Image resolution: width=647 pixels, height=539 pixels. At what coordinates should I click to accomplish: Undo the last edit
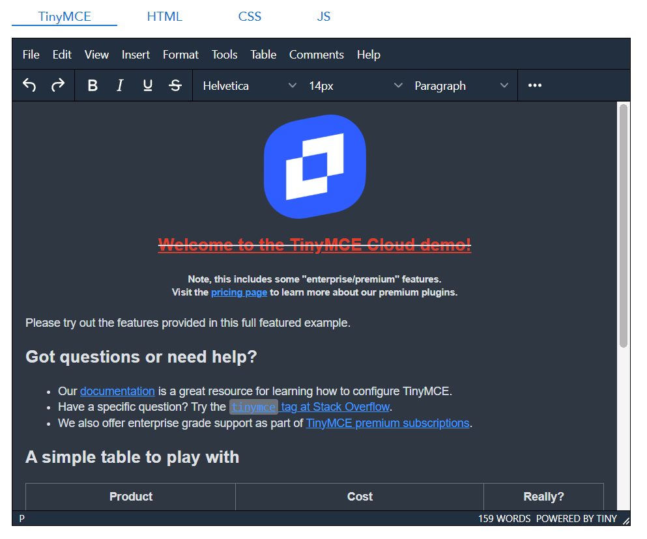(29, 85)
